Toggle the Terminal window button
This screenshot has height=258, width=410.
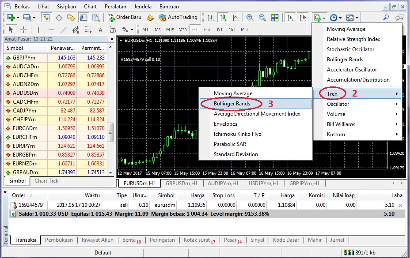point(84,18)
